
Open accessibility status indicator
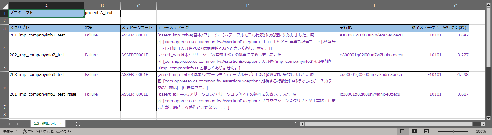click(47, 131)
